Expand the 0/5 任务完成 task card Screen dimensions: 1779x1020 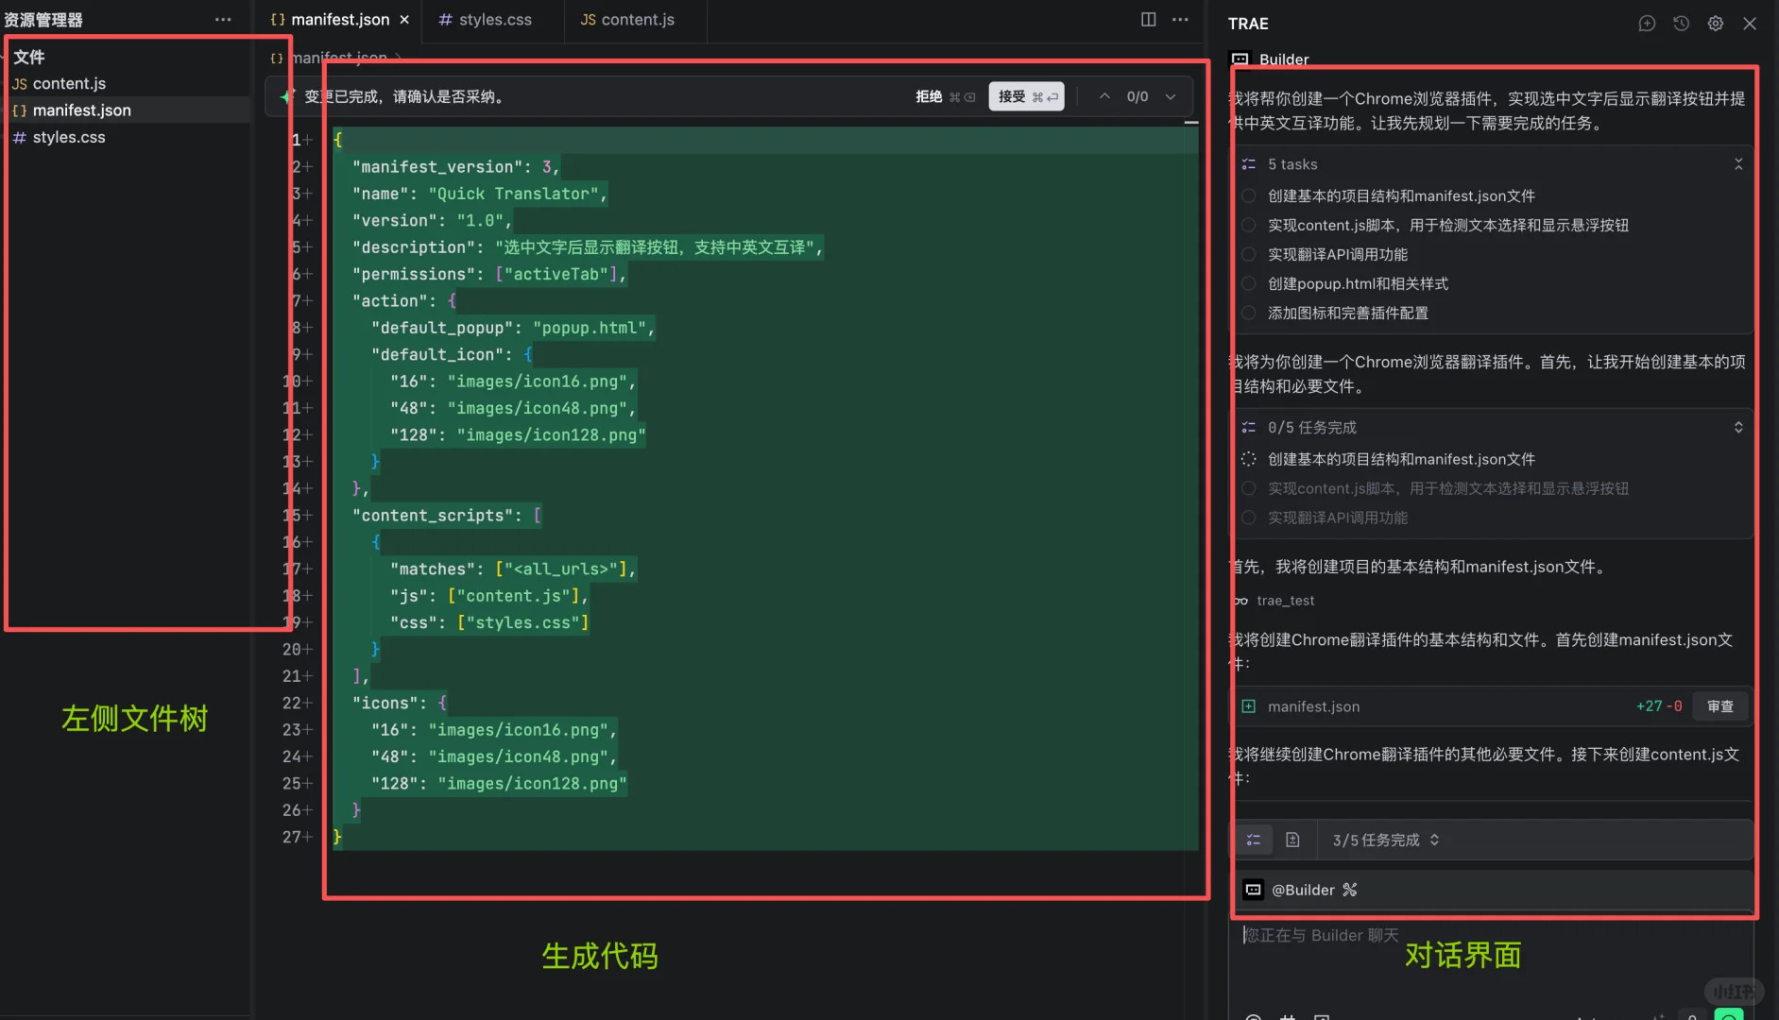(1737, 428)
